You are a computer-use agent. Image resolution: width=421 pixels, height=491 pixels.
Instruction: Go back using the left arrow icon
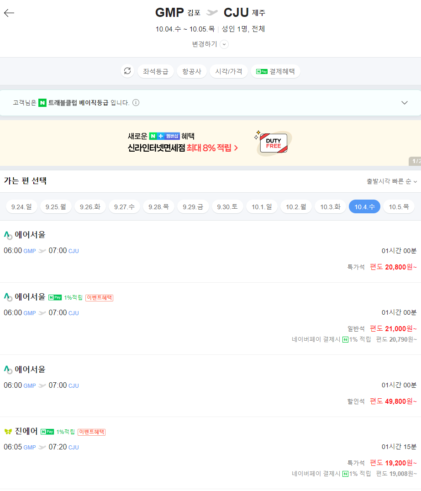9,13
